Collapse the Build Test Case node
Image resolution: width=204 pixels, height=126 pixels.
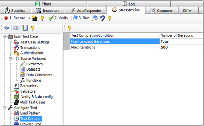pos(4,37)
